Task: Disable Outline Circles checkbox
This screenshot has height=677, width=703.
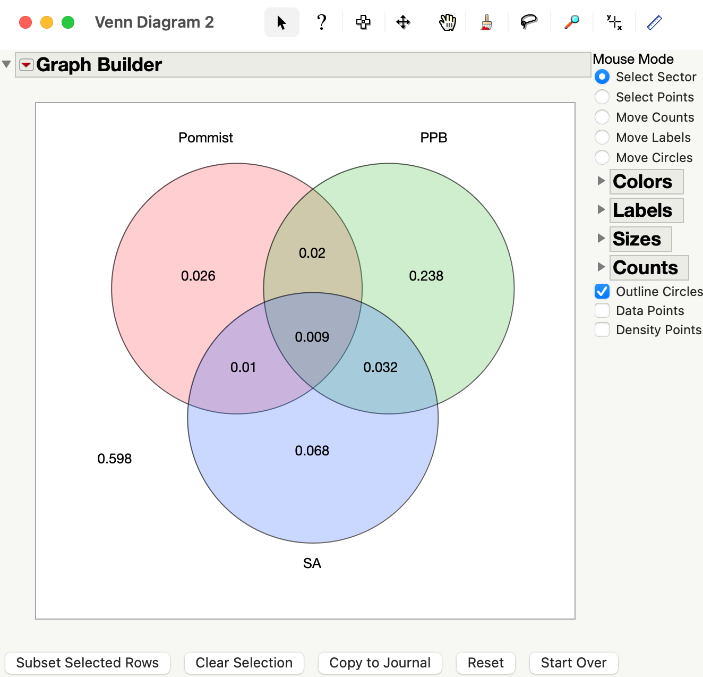Action: [602, 291]
